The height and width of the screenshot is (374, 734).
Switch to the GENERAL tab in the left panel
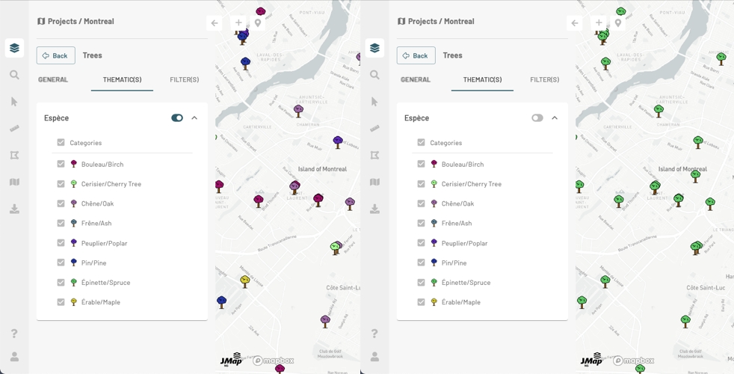click(53, 79)
